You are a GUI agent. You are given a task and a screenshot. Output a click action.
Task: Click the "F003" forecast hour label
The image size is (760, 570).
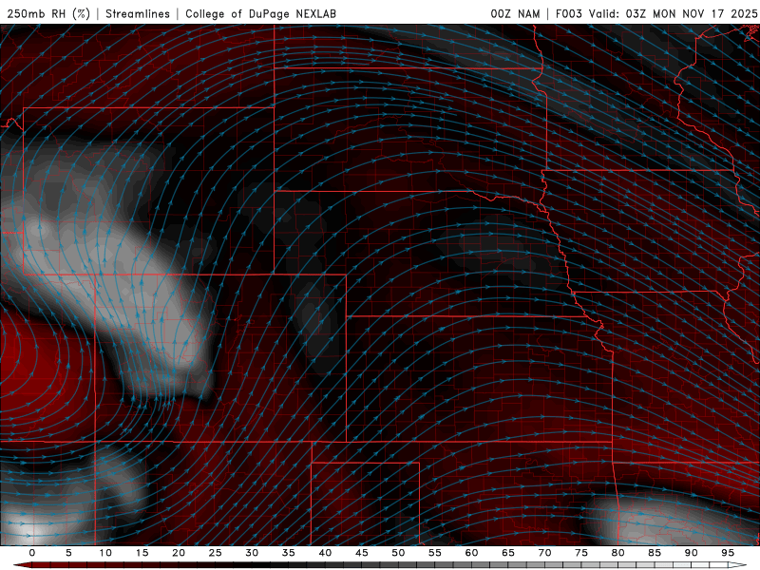tap(568, 13)
